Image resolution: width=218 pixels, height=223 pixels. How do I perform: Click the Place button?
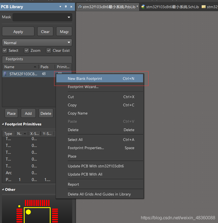pos(11,113)
